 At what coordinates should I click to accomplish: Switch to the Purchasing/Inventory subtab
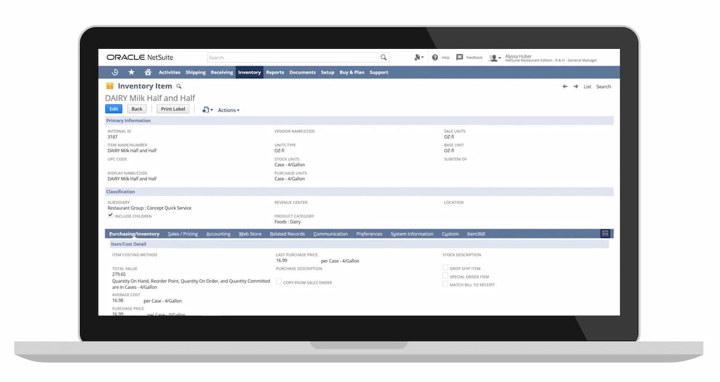coord(134,234)
